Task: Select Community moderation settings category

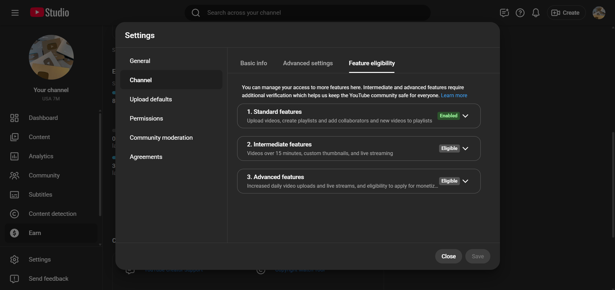Action: (x=161, y=138)
